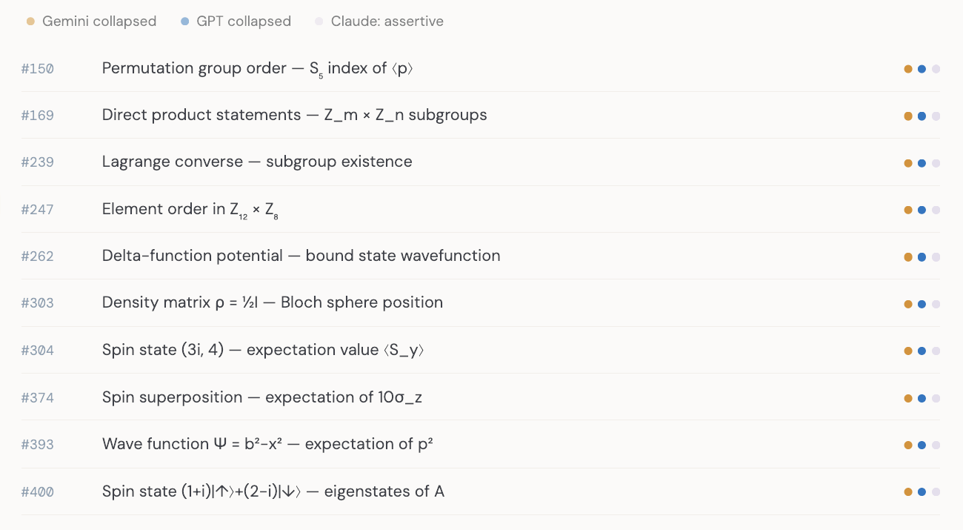The width and height of the screenshot is (963, 530).
Task: Click orange Gemini dot on row #400
Action: click(908, 491)
